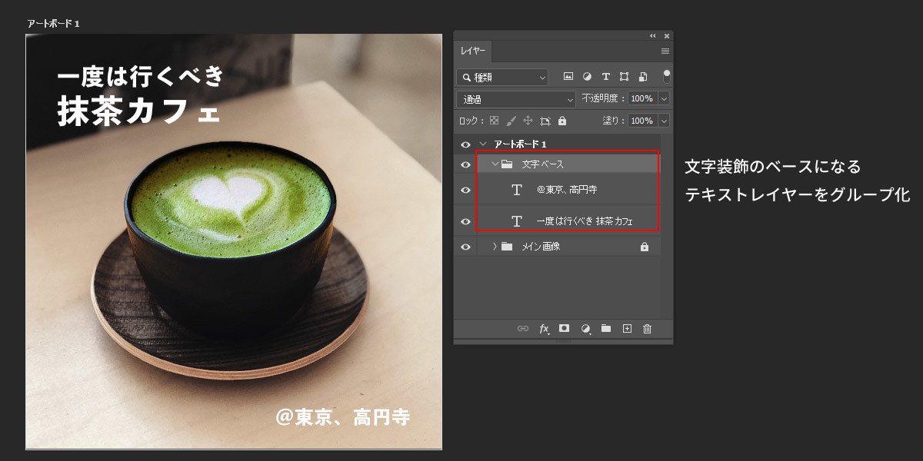Image resolution: width=923 pixels, height=461 pixels.
Task: Open the Layers panel options menu
Action: 665,51
